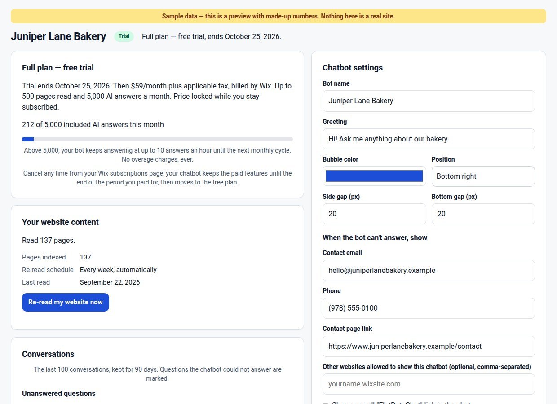
Task: Click the Unanswered questions heading
Action: coord(59,394)
